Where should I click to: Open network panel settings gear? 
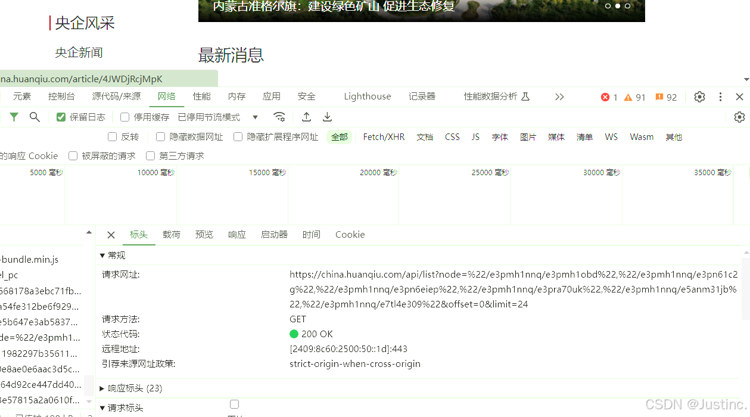click(x=739, y=117)
